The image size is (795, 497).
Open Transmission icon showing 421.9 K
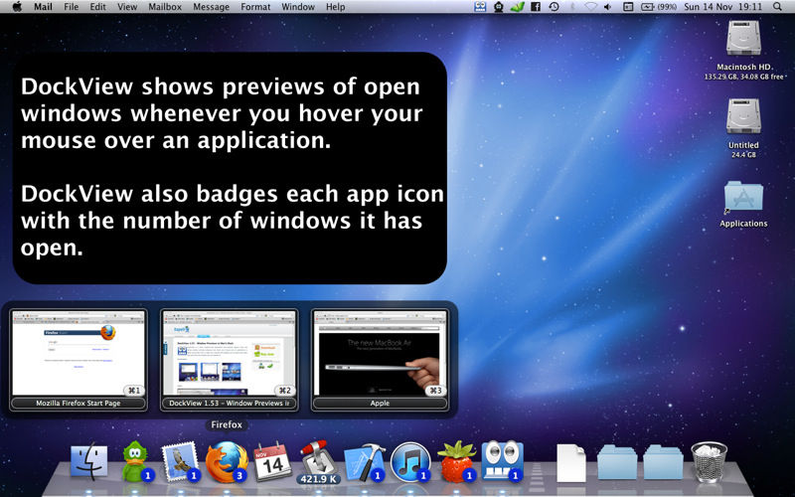(318, 461)
